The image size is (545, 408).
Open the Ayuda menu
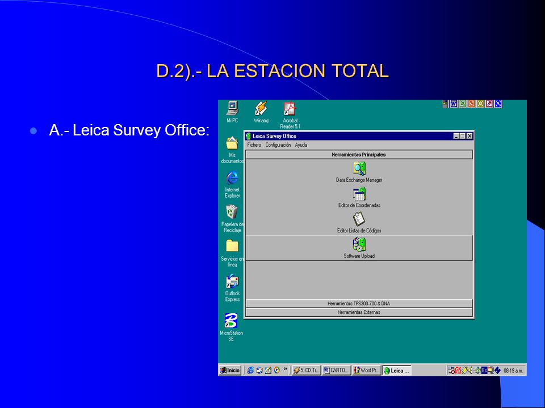click(x=301, y=145)
